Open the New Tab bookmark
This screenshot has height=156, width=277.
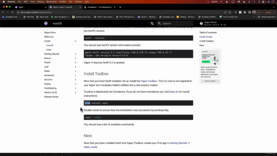tap(29, 17)
